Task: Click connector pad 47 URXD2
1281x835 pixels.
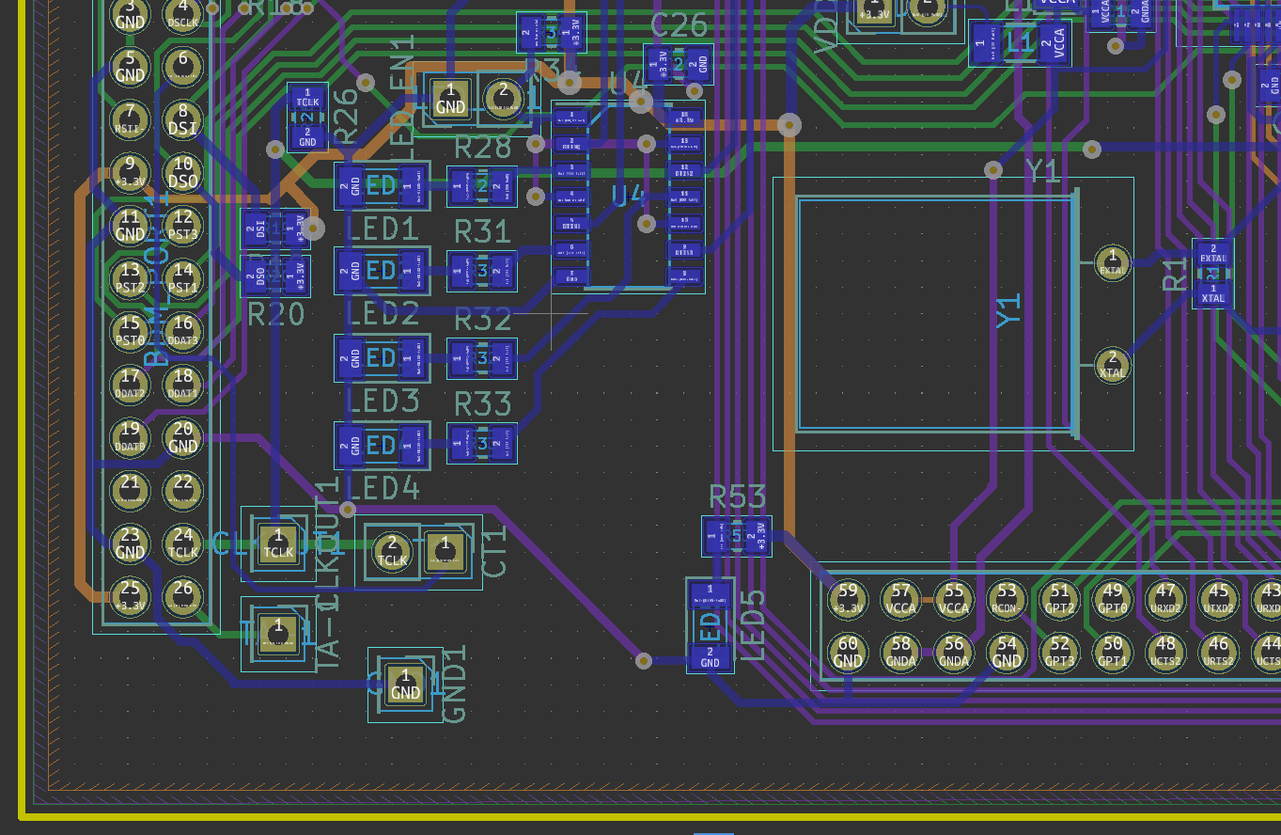Action: [1165, 599]
